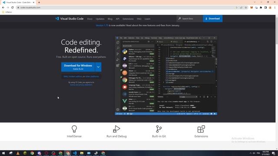
Task: Expand the download options chevron
Action: 98,67
